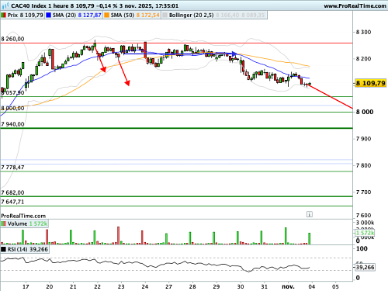Open the www.ProRealTime.com link
This screenshot has height=291, width=388.
[x=355, y=5]
